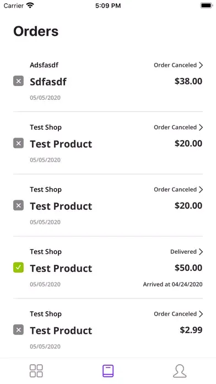Screen dimensions: 216x384
Task: Expand the Sdfasdf order via Order Canceled chevron
Action: coord(201,65)
